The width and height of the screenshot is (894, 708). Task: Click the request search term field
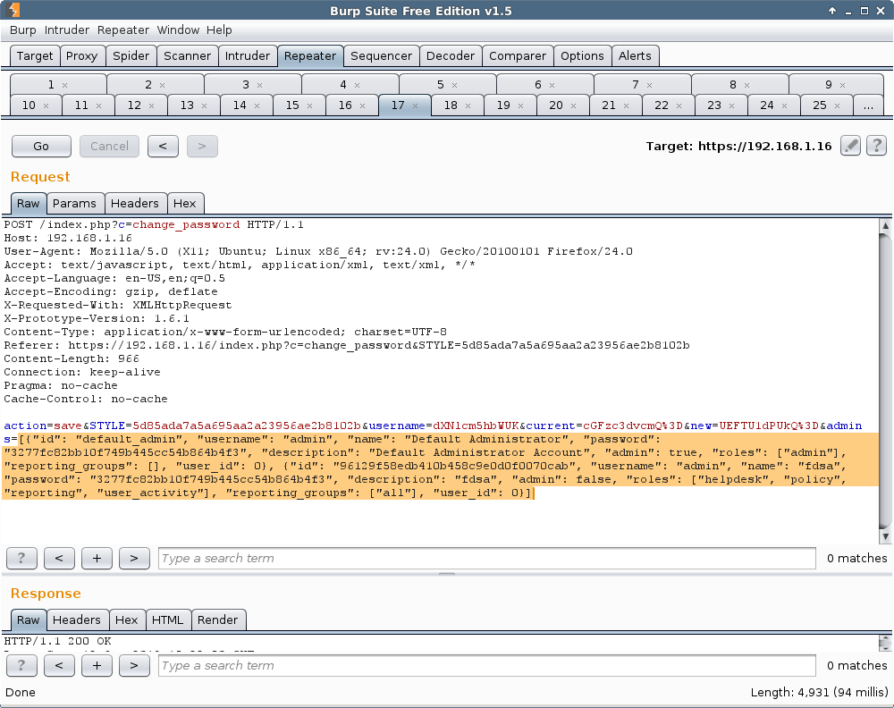click(x=486, y=559)
